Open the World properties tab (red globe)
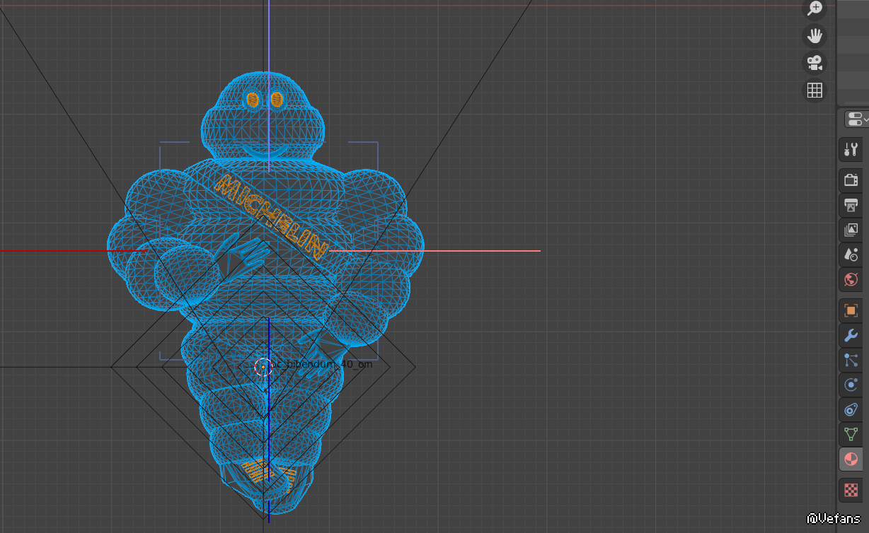Viewport: 869px width, 533px height. (851, 280)
